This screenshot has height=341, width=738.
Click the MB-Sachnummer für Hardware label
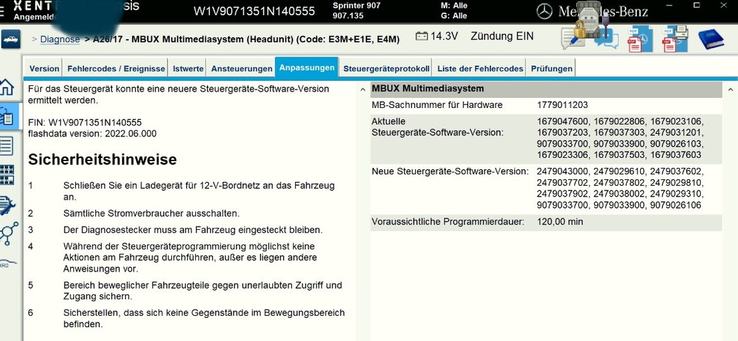[437, 105]
